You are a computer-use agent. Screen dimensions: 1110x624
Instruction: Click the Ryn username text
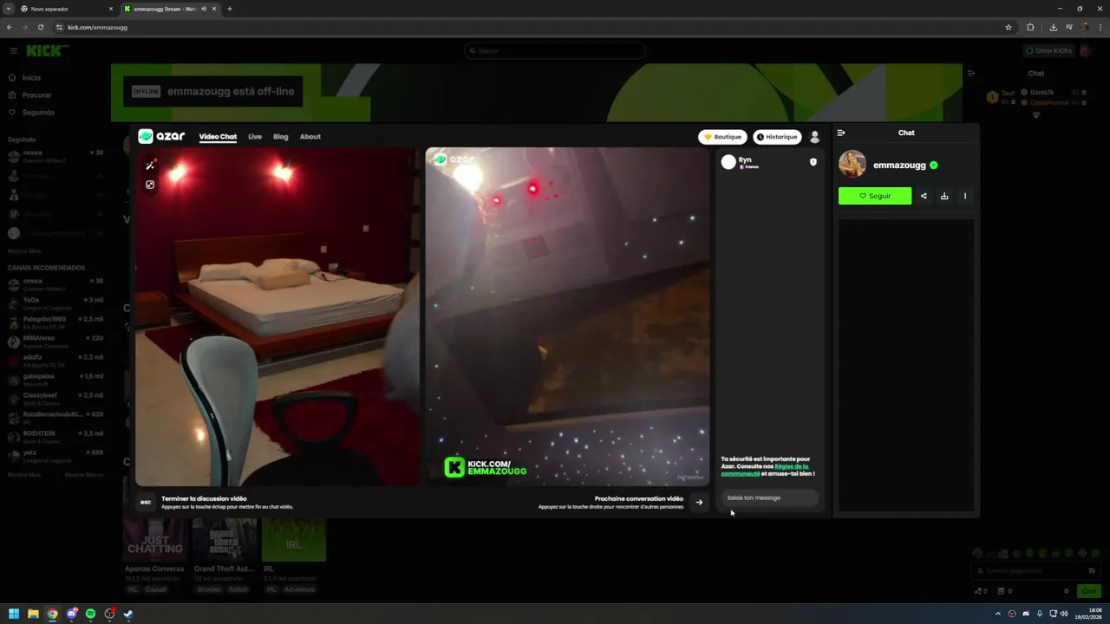(x=745, y=159)
